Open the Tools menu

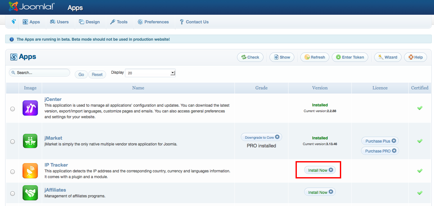(119, 22)
